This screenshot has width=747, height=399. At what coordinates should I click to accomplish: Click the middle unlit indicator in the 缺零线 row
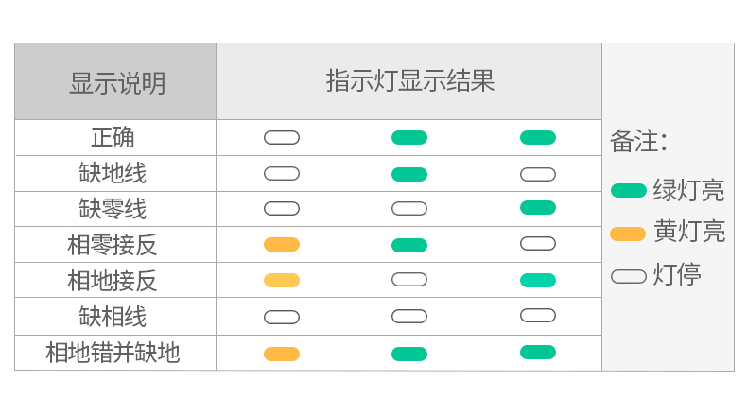[x=409, y=208]
